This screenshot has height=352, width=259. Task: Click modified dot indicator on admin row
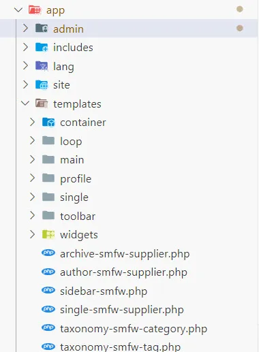click(240, 28)
